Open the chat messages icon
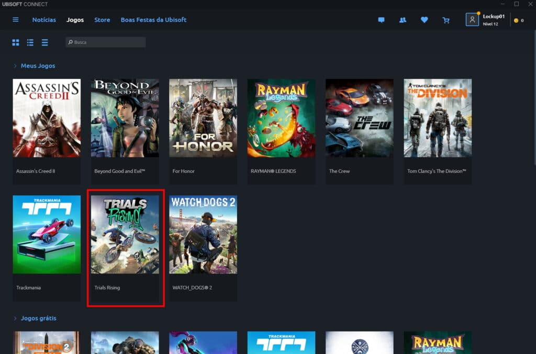This screenshot has height=354, width=536. [x=381, y=20]
